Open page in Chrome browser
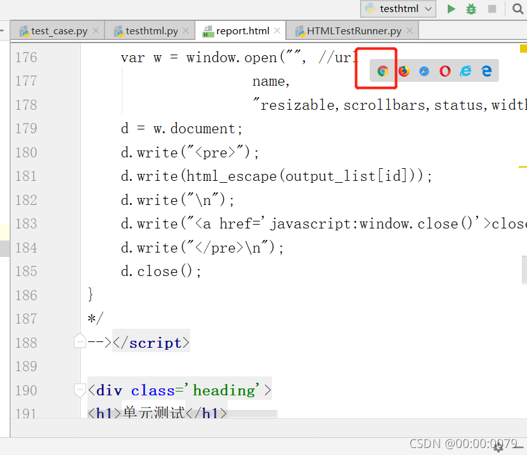Screen dimensions: 527x455 coord(383,71)
